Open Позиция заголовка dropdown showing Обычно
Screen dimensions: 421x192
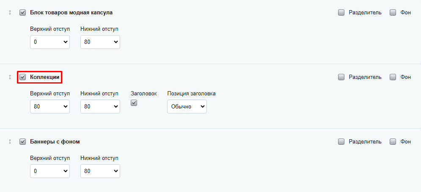pos(187,107)
